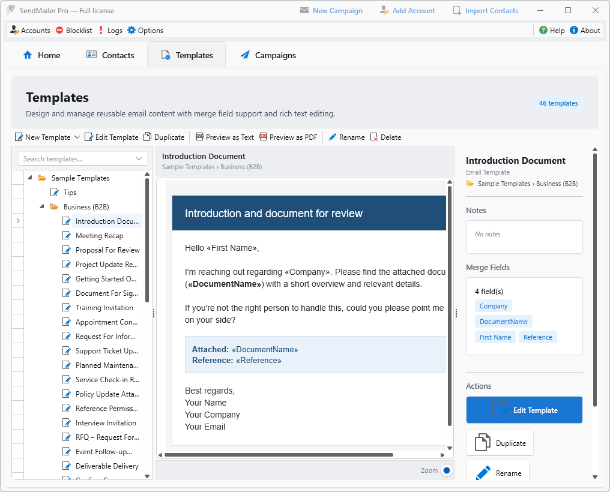Image resolution: width=610 pixels, height=492 pixels.
Task: Select Preview as PDF in toolbar
Action: pos(288,137)
